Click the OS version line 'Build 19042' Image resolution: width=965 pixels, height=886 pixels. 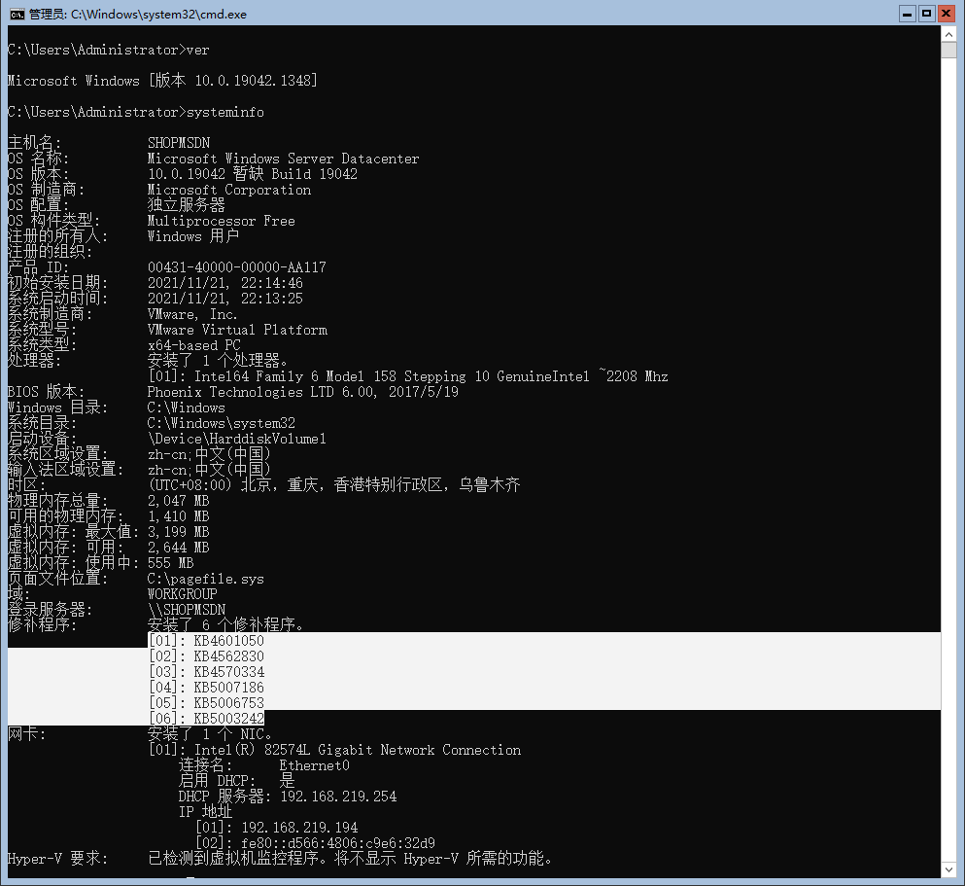coord(314,174)
